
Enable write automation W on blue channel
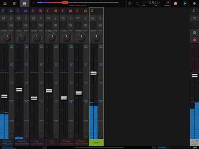tap(11, 25)
